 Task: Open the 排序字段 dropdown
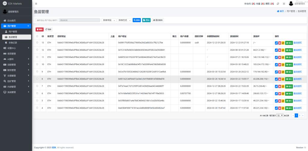tap(108, 20)
